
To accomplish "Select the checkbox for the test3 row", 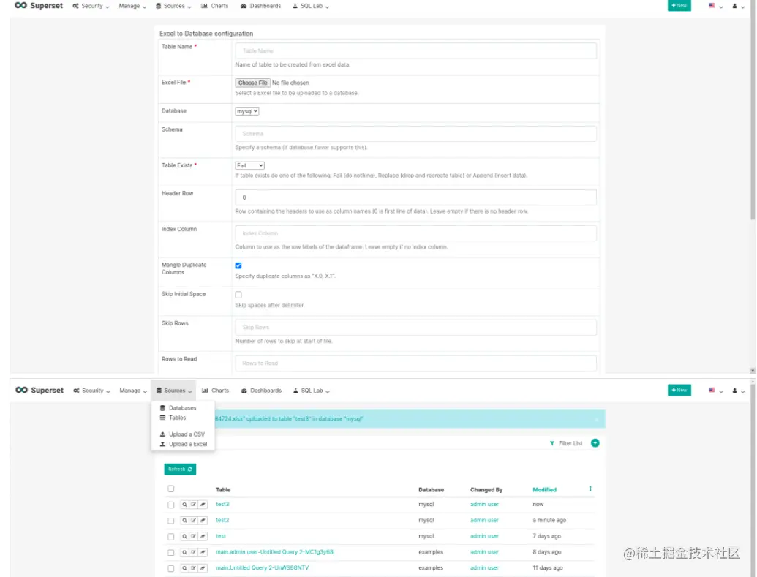I will point(171,505).
